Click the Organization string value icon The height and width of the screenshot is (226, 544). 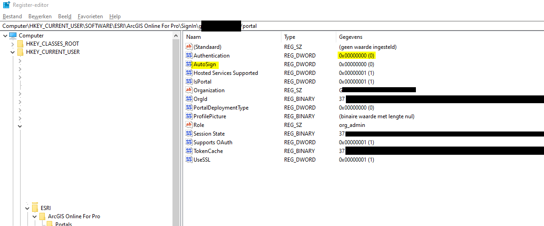pyautogui.click(x=189, y=90)
